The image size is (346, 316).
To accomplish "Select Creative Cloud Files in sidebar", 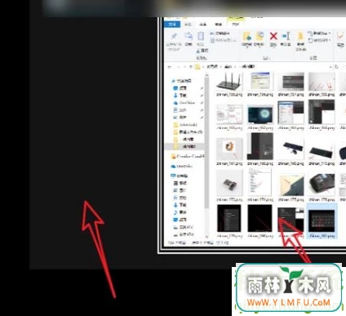I will tap(187, 156).
